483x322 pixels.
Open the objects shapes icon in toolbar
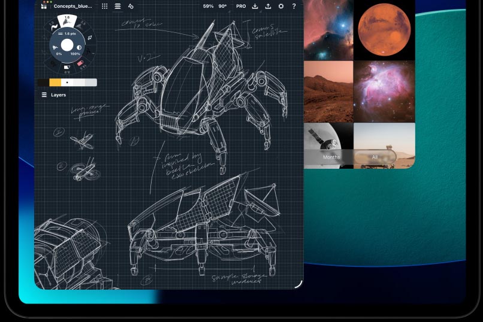click(131, 6)
